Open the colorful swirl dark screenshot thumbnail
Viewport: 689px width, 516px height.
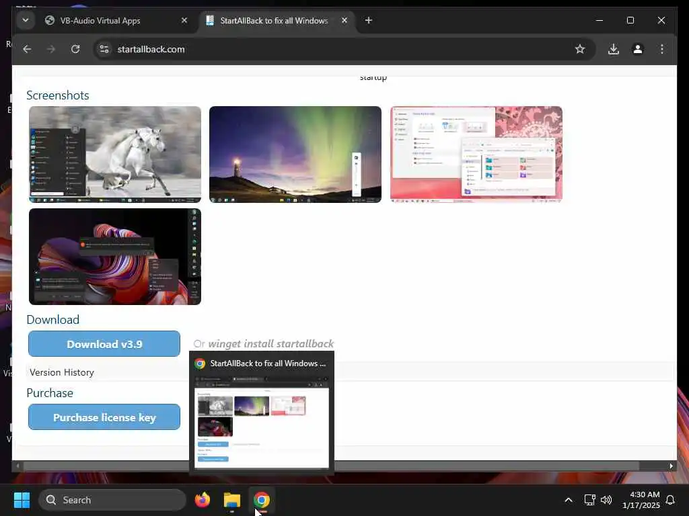point(115,257)
